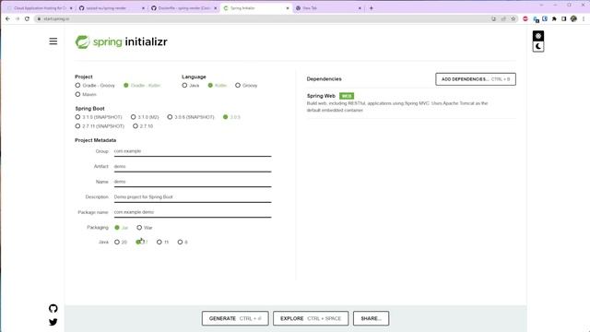
Task: Select Spring Boot 3.1.0 (M2)
Action: 145,117
